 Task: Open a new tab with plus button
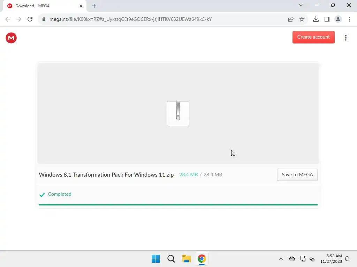coord(94,6)
